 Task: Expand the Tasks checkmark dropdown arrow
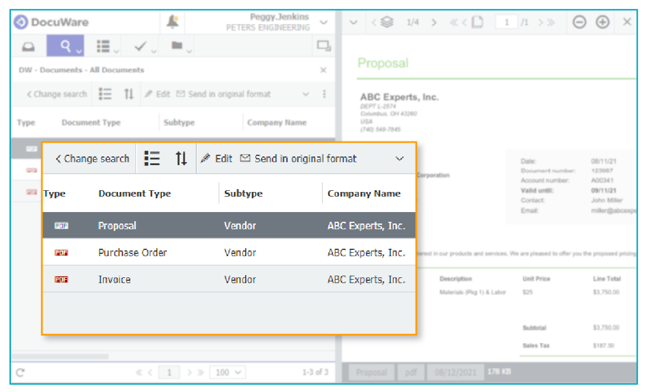tap(154, 51)
